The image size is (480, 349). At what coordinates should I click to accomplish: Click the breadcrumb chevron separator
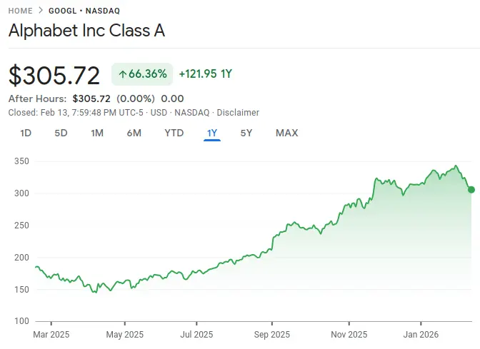tap(41, 11)
